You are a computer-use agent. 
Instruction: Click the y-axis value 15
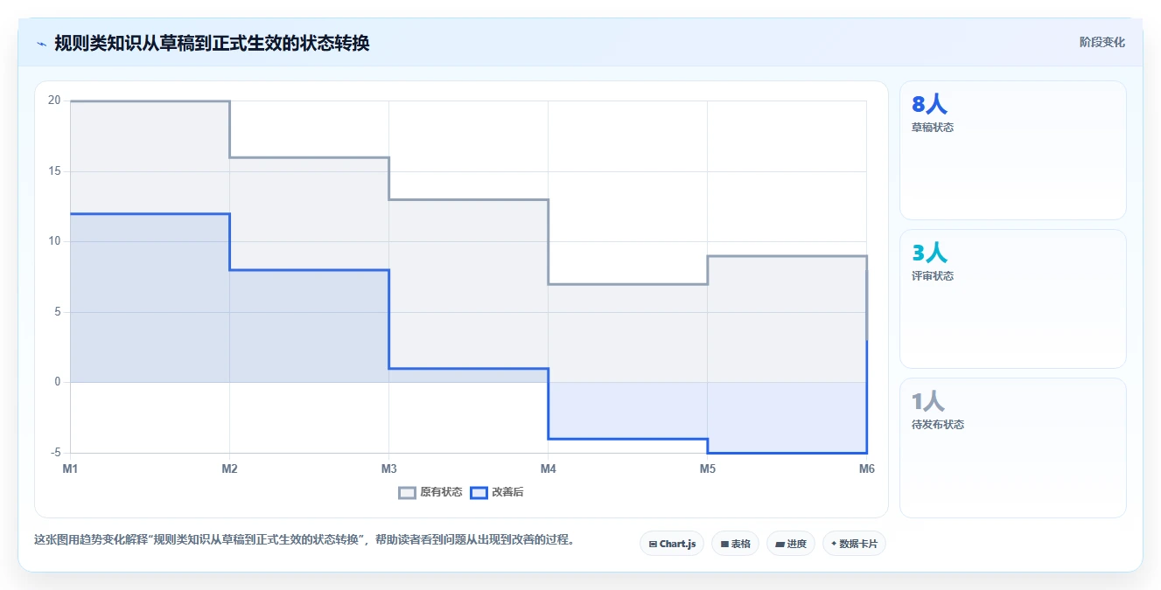(54, 171)
